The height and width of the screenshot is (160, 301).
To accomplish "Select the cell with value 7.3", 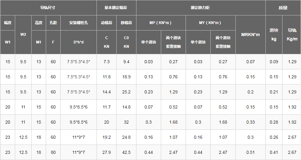I will pos(106,62).
